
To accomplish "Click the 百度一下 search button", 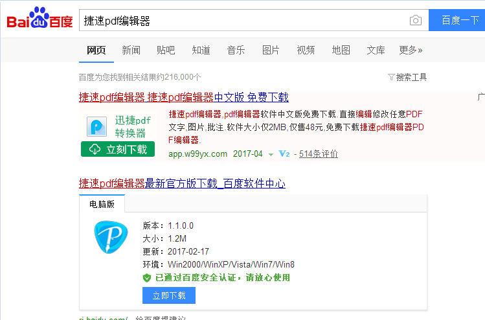I will pyautogui.click(x=457, y=21).
